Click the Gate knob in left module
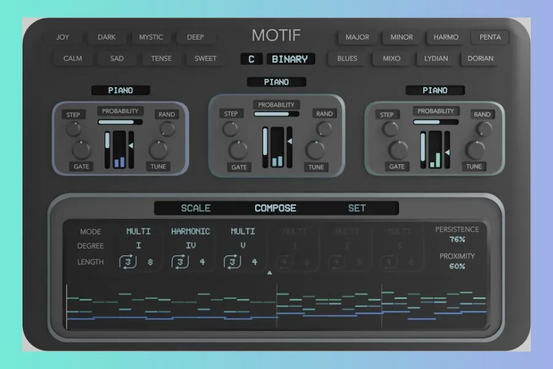The image size is (553, 369). [81, 150]
